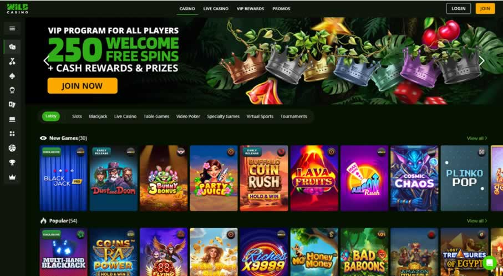Viewport: 503px width, 276px height.
Task: Select the cherries slots sidebar icon
Action: point(12,62)
